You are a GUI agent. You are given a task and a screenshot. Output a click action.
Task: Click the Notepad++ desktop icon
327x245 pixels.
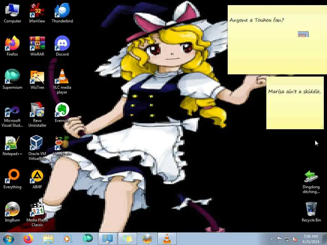(12, 146)
